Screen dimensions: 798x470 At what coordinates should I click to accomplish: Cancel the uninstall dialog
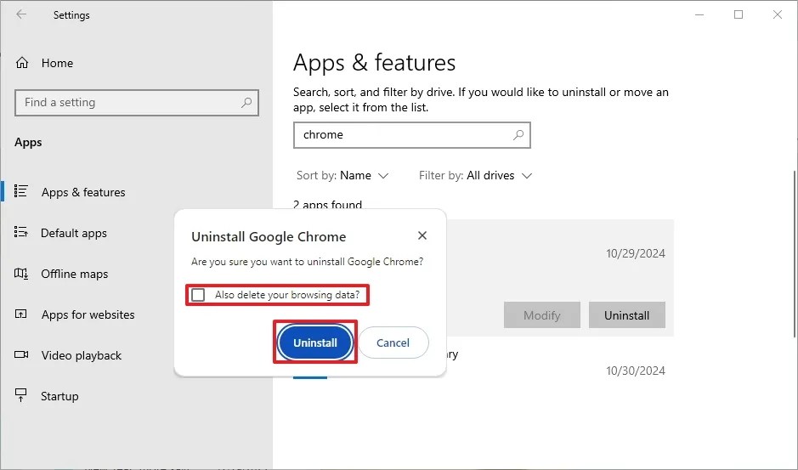(393, 343)
